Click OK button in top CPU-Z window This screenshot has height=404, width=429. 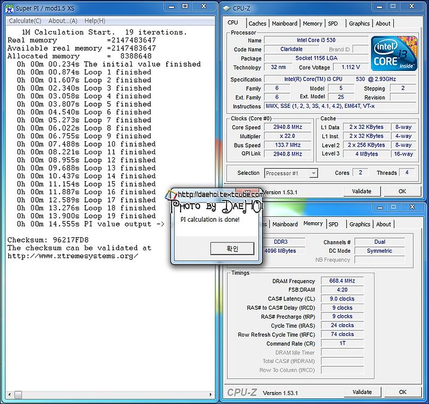click(402, 191)
